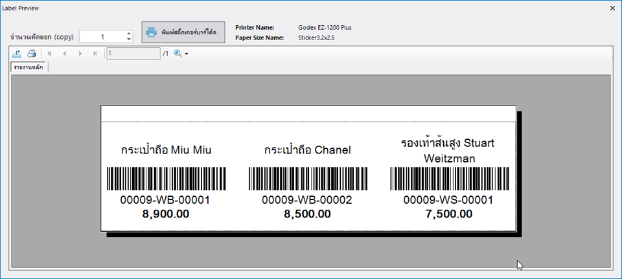Click the Printer Name: label

[x=255, y=28]
